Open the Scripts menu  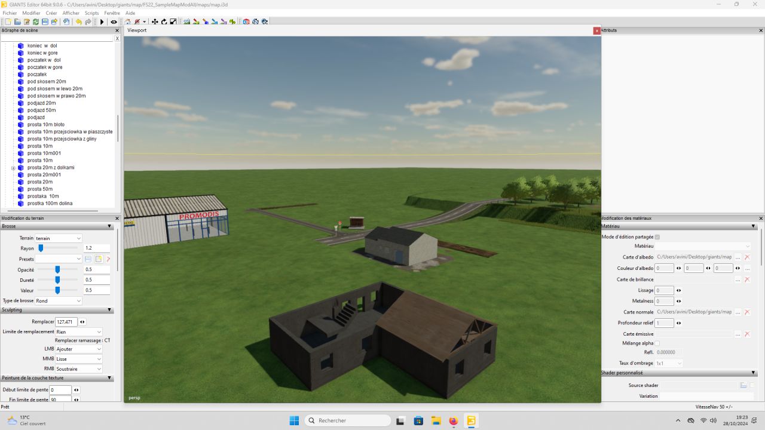click(91, 13)
